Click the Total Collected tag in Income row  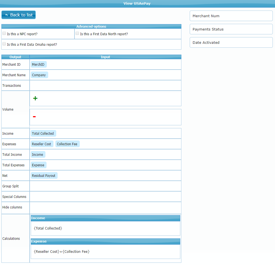click(x=43, y=133)
